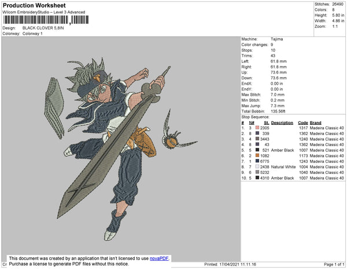
Task: Click 'Page 1 of 1' footer text
Action: pyautogui.click(x=334, y=264)
